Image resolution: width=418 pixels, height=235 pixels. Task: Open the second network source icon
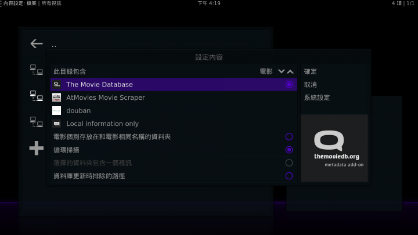37,96
